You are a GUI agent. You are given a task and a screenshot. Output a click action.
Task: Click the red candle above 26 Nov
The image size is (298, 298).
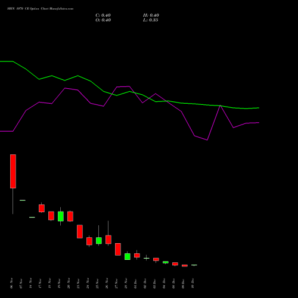tap(108, 240)
